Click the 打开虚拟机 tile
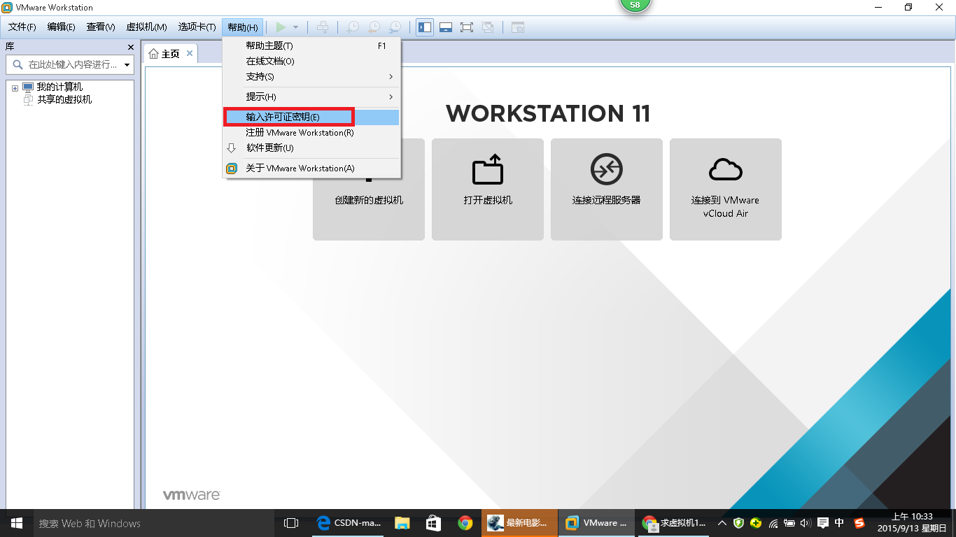This screenshot has height=537, width=956. pos(488,189)
